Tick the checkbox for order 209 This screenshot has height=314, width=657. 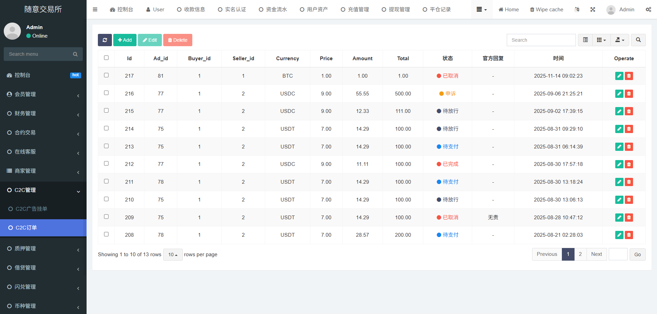click(106, 217)
